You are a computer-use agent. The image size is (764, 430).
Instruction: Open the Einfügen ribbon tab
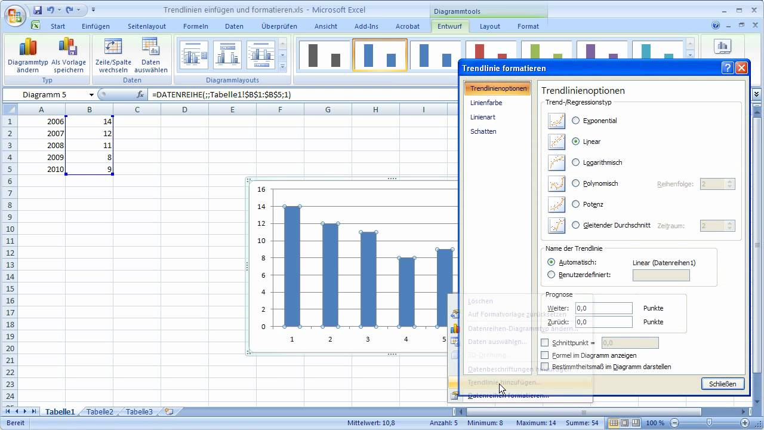point(95,26)
